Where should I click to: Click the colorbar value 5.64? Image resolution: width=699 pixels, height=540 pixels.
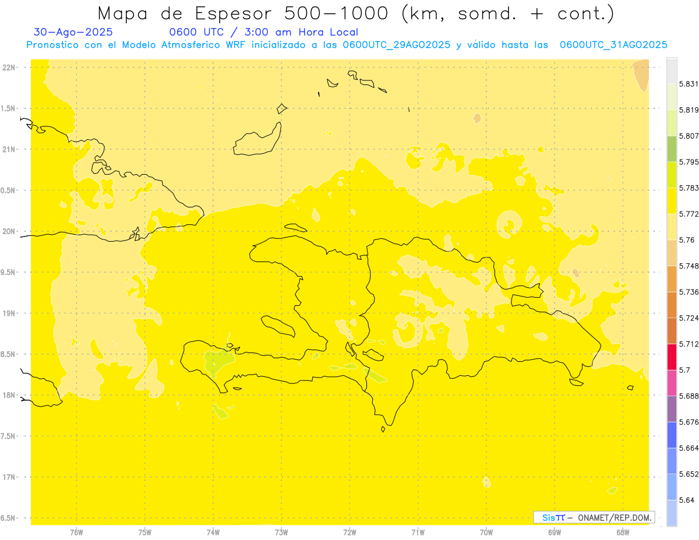686,500
